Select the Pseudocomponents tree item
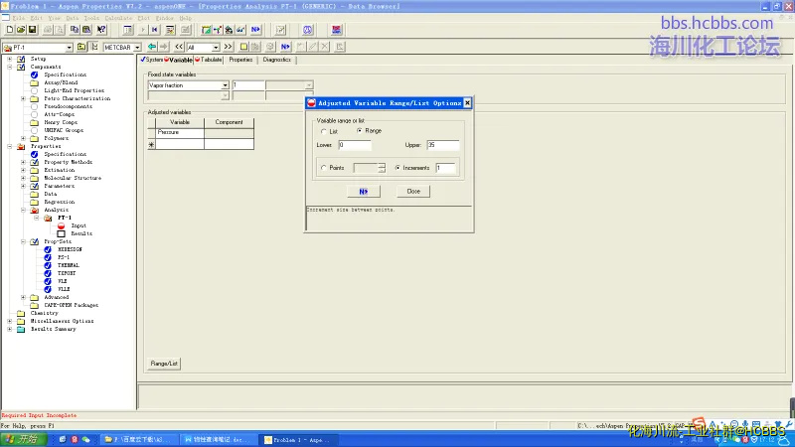795x447 pixels. point(68,106)
